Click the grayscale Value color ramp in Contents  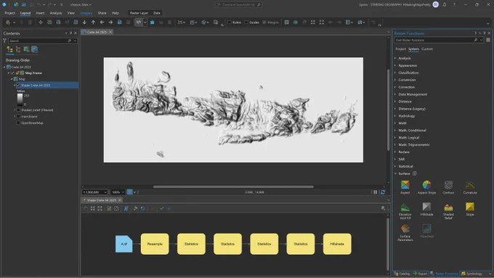point(20,99)
